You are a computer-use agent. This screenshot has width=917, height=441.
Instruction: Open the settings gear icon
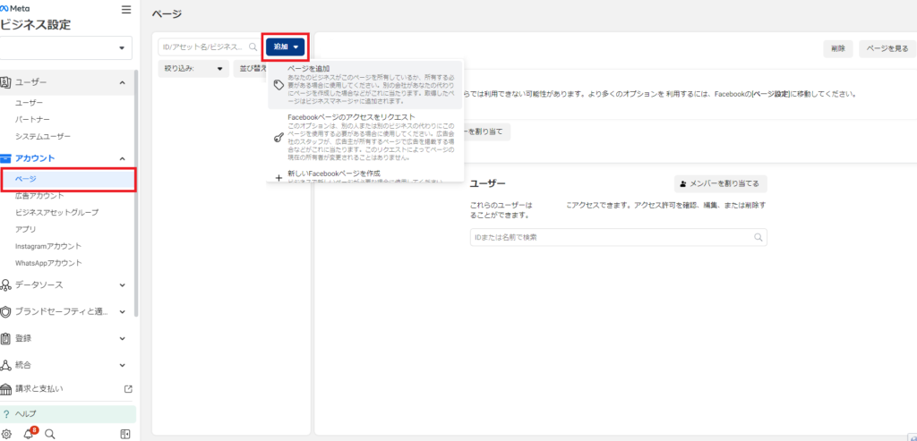coord(7,434)
